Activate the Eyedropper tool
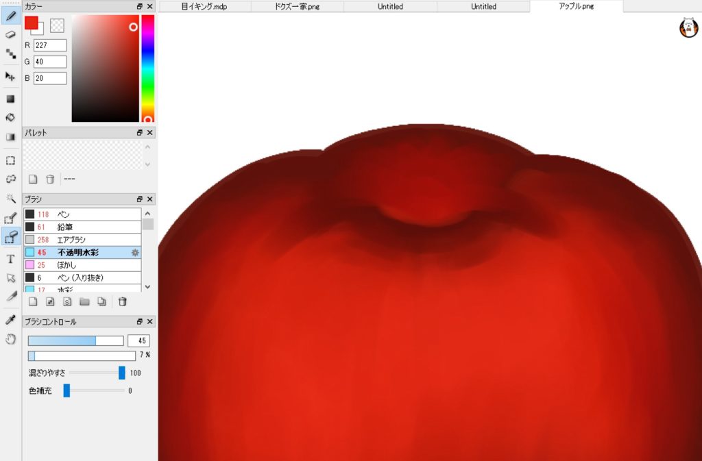702x461 pixels. pos(10,320)
